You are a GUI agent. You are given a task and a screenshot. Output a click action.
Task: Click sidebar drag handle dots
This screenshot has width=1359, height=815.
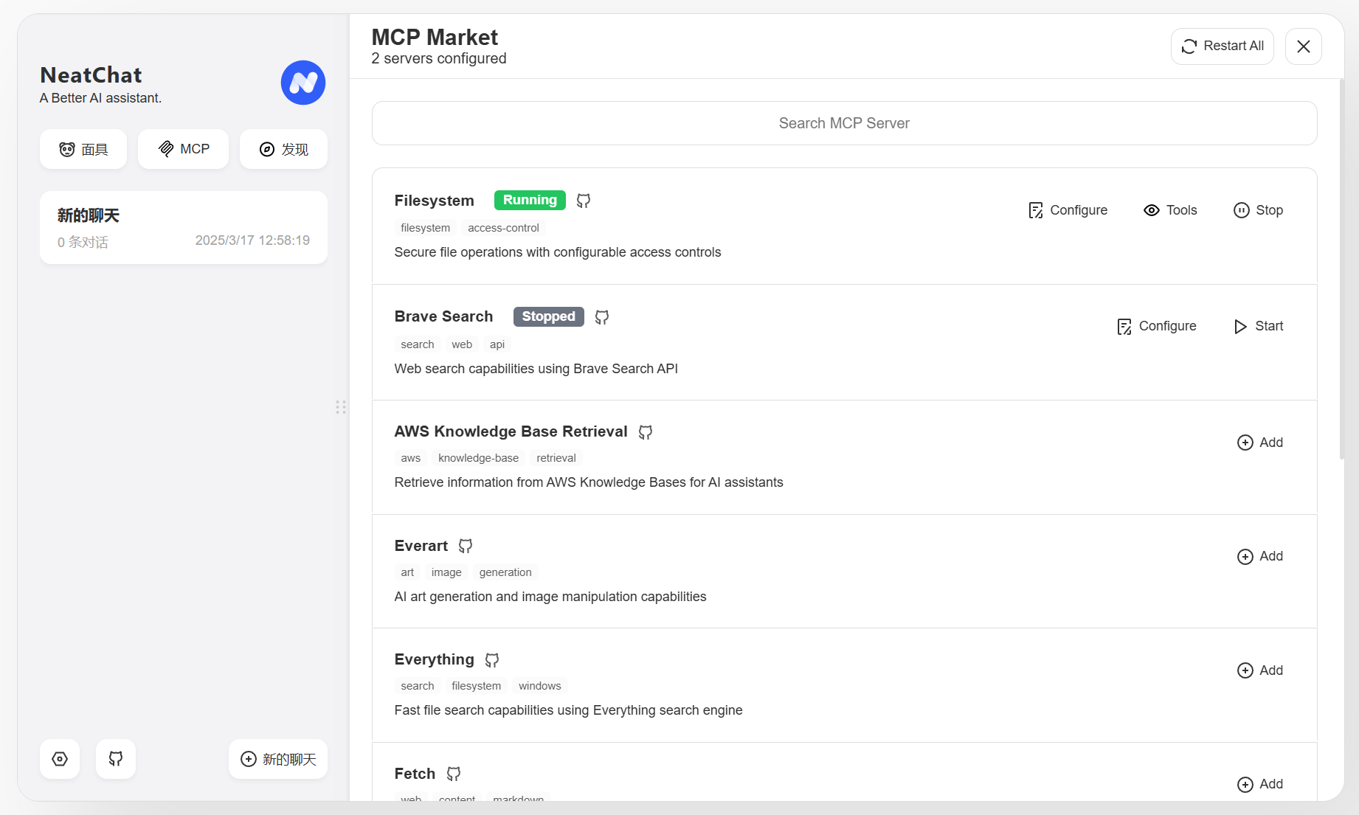[x=341, y=407]
